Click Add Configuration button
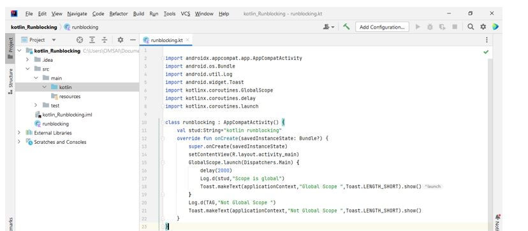 382,27
